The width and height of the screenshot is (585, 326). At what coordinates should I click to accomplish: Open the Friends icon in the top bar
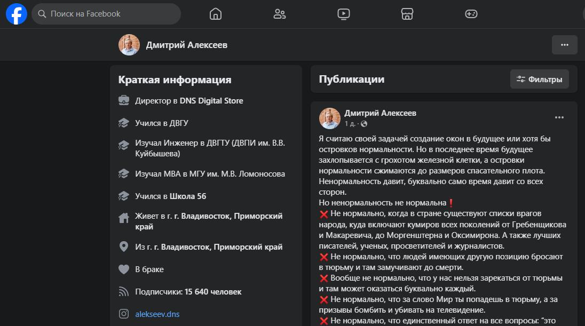(x=280, y=14)
